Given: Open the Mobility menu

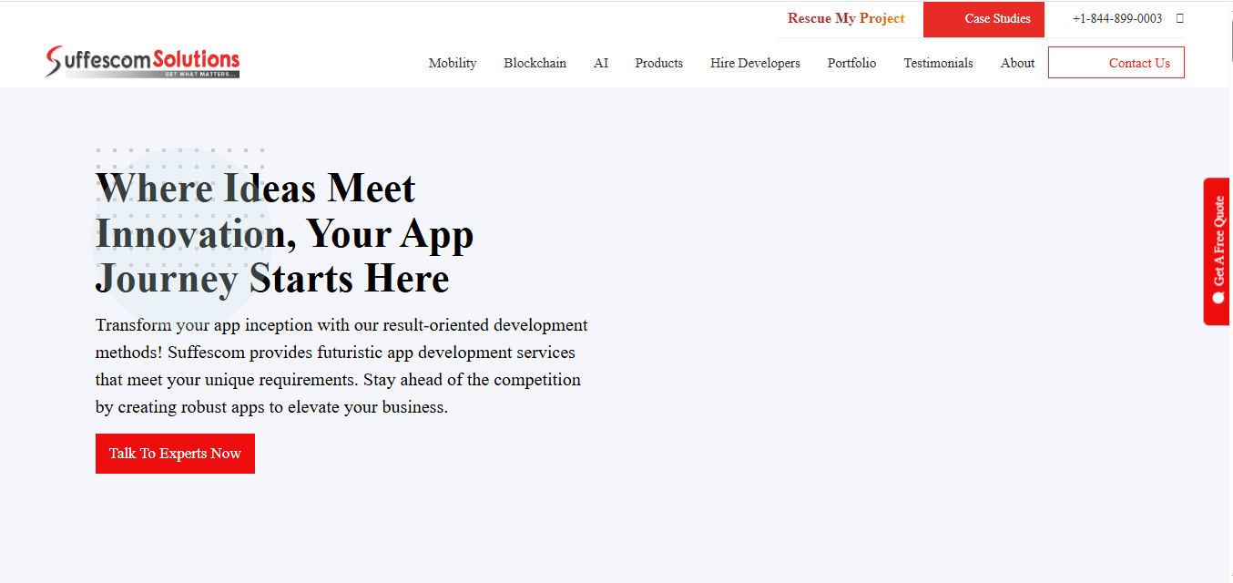Looking at the screenshot, I should coord(453,63).
